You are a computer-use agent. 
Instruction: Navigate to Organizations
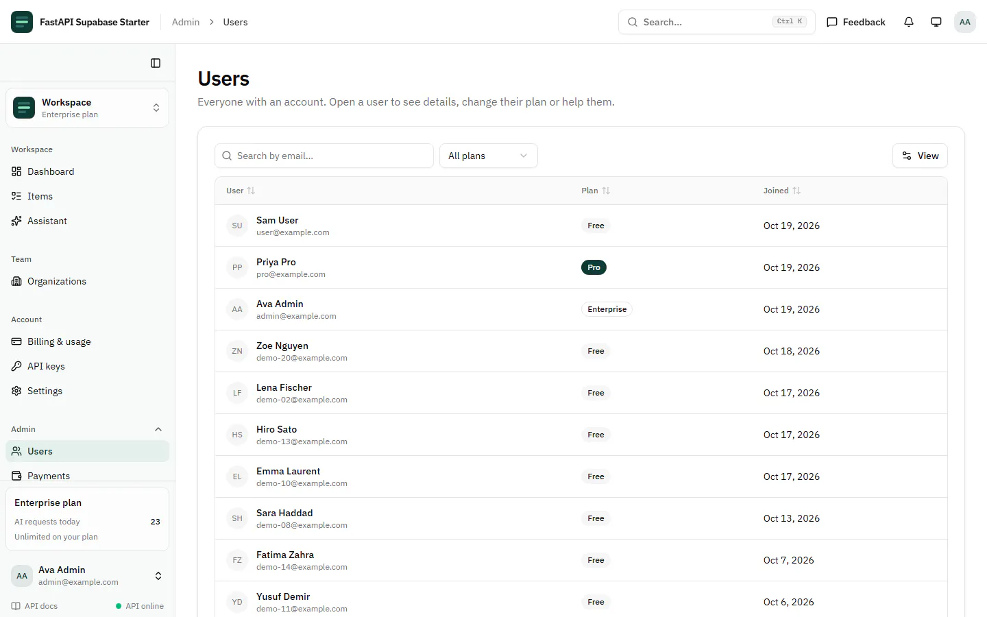[x=88, y=281]
